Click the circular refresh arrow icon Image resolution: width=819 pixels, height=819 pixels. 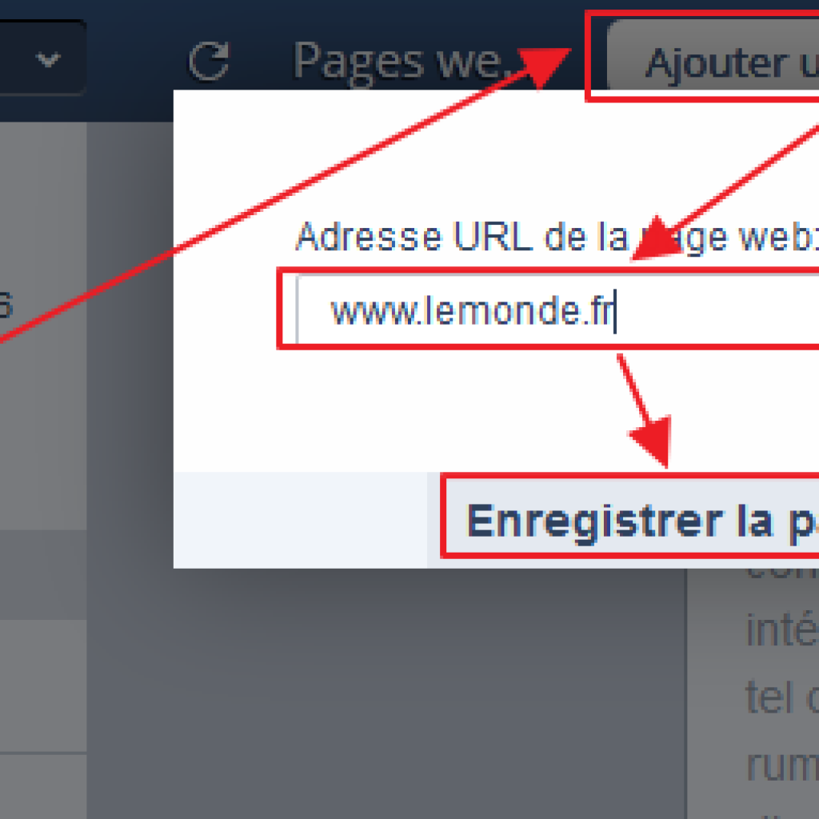(209, 61)
